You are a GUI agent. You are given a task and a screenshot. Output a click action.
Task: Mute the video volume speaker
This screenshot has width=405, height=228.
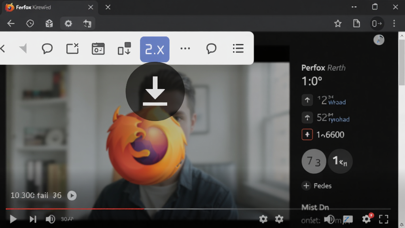50,219
